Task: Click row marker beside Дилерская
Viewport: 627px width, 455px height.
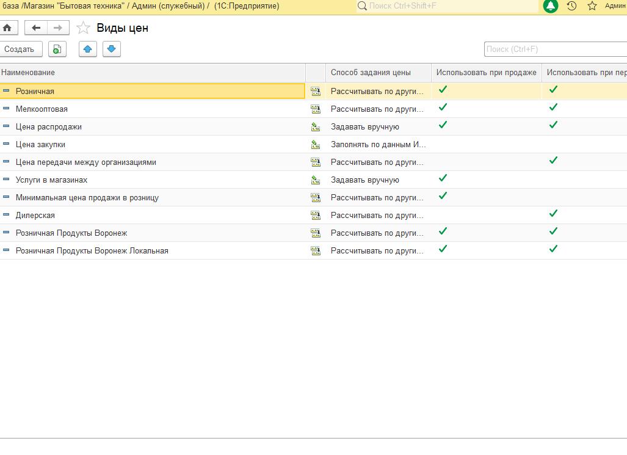Action: coord(6,215)
